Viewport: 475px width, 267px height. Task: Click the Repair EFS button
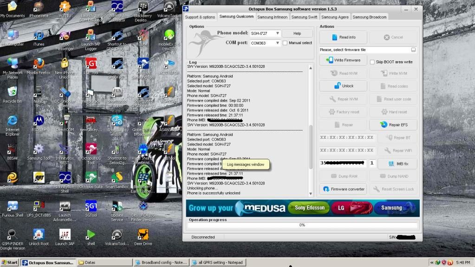[393, 125]
